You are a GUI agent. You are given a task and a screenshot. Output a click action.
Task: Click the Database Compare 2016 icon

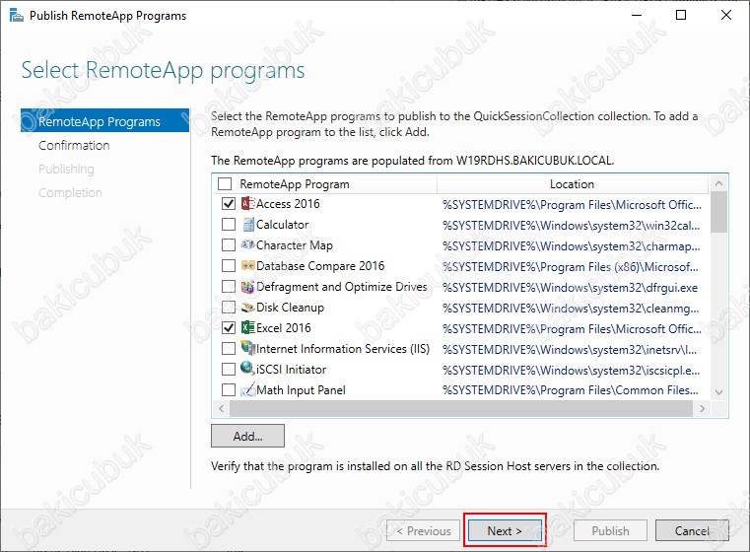[x=247, y=265]
